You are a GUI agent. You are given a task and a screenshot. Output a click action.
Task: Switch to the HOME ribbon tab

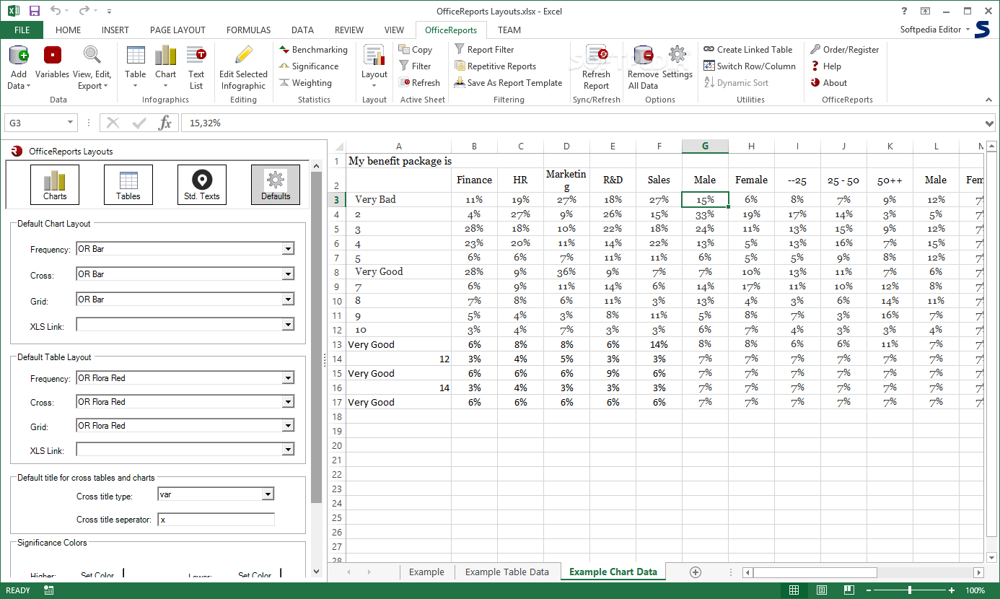coord(69,30)
